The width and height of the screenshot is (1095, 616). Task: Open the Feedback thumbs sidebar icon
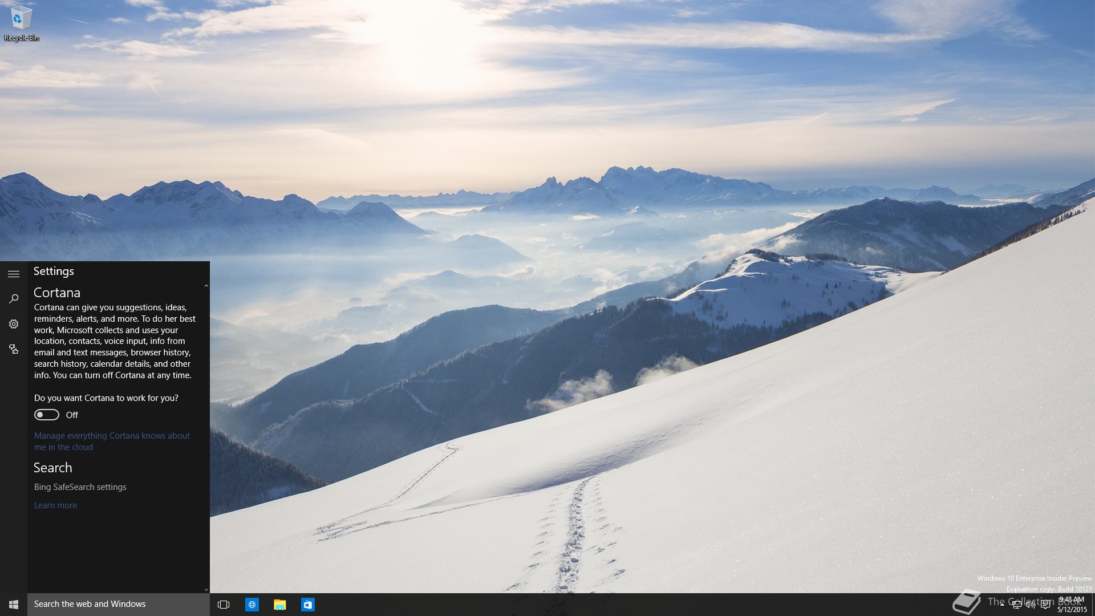(x=14, y=349)
